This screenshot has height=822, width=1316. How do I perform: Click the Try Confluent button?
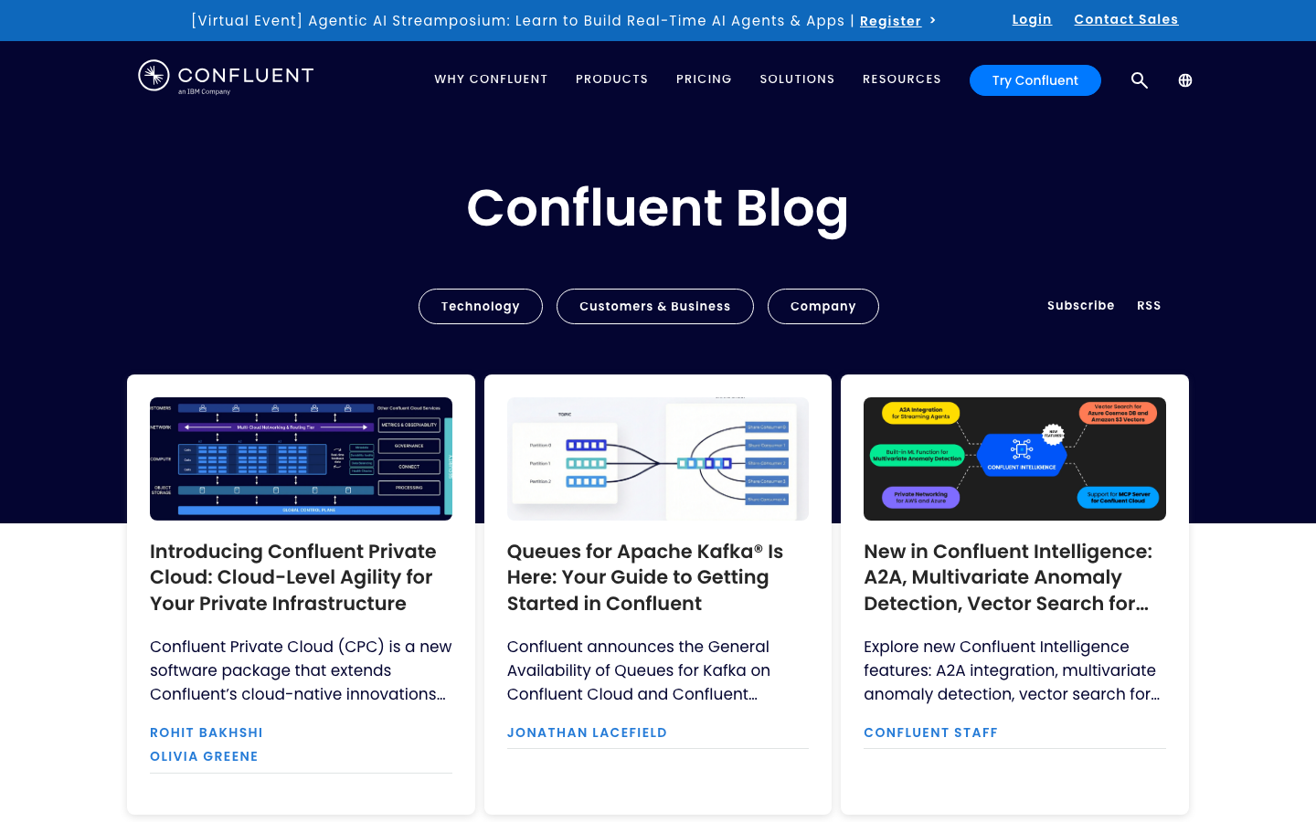tap(1035, 80)
